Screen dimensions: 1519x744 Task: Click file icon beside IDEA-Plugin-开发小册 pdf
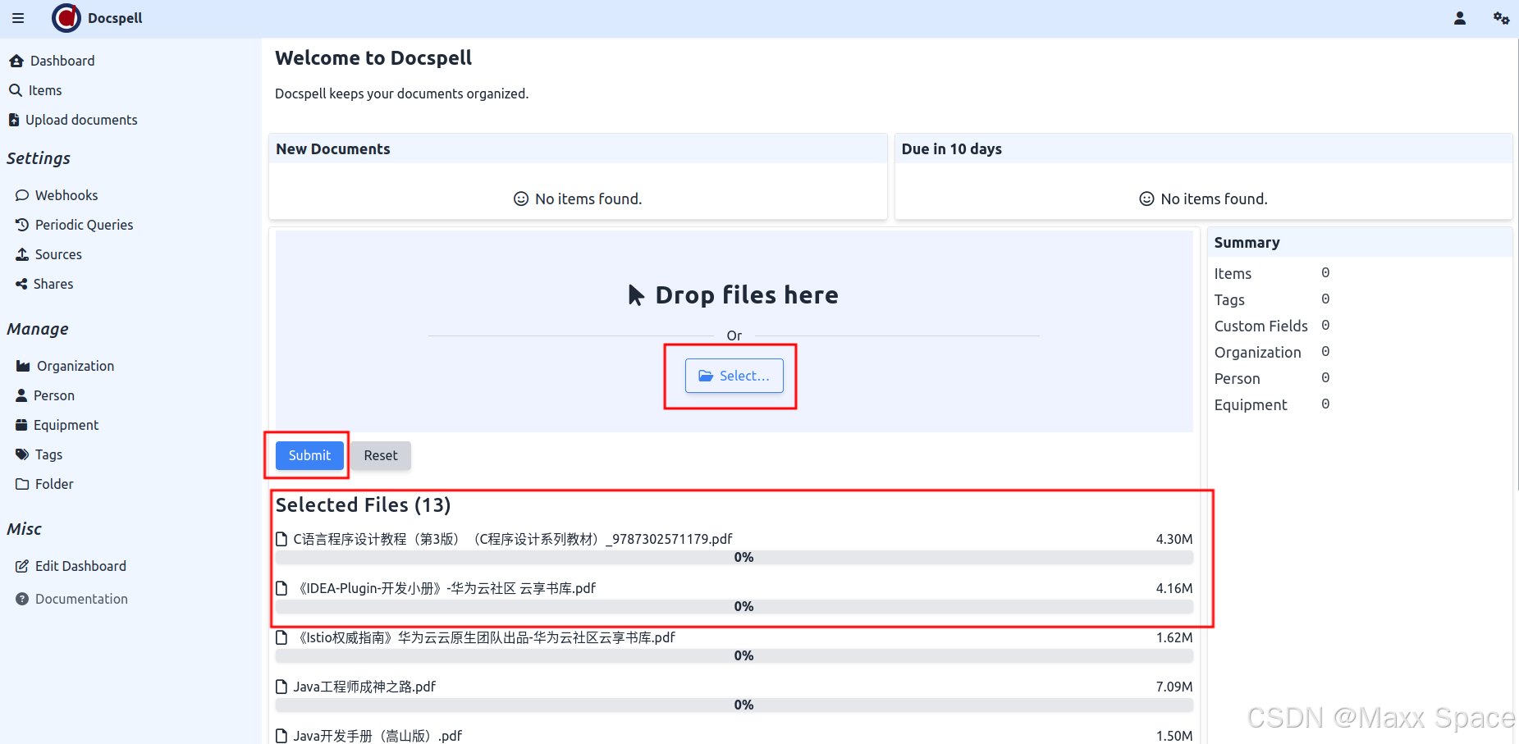(281, 588)
